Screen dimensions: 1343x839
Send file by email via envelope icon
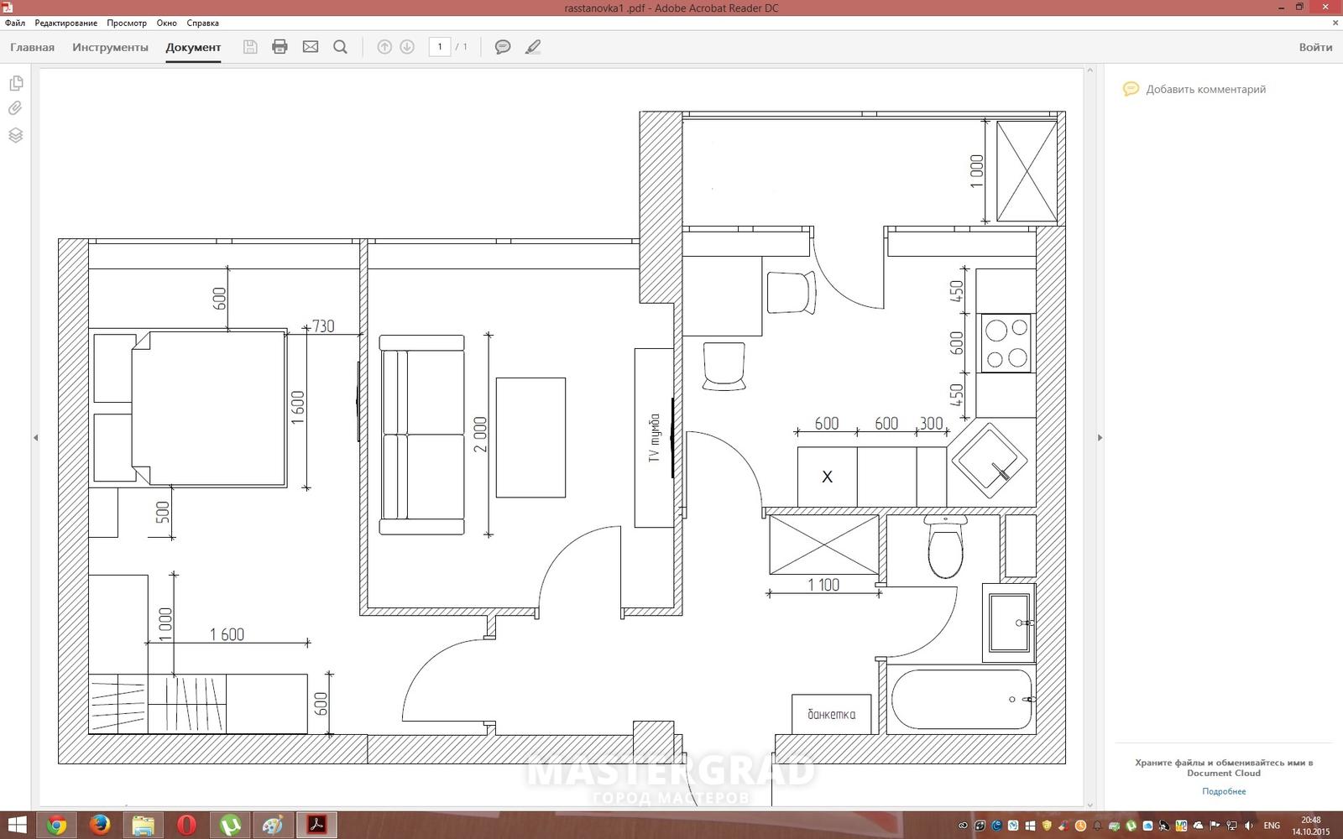tap(311, 47)
